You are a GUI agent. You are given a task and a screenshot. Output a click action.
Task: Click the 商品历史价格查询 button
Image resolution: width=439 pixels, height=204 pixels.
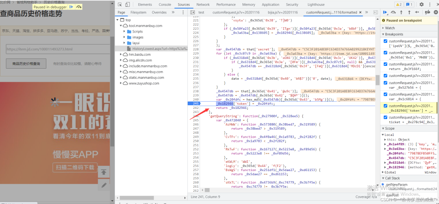[x=26, y=64]
